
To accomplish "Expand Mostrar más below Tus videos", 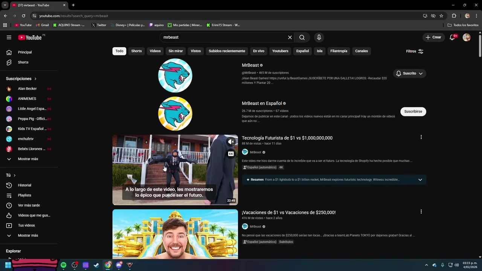I will [x=29, y=235].
